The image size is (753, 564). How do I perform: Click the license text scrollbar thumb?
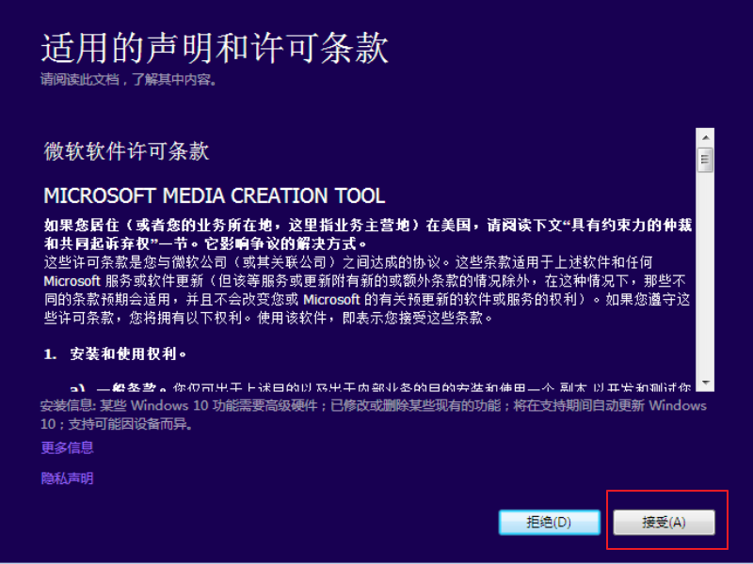coord(705,160)
